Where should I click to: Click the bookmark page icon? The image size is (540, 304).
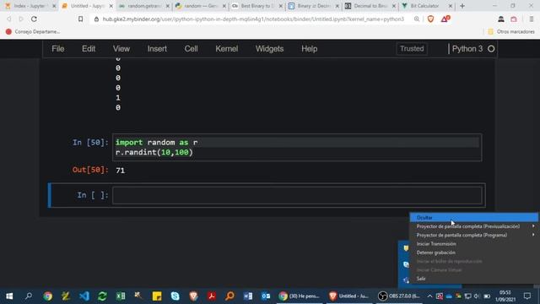pyautogui.click(x=80, y=19)
